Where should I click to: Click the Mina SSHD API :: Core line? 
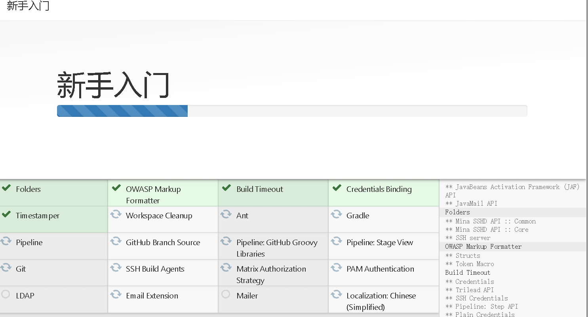487,230
